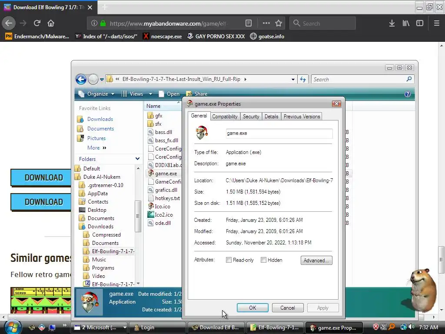Open Firefox library icon
Image resolution: width=445 pixels, height=334 pixels.
(x=406, y=23)
